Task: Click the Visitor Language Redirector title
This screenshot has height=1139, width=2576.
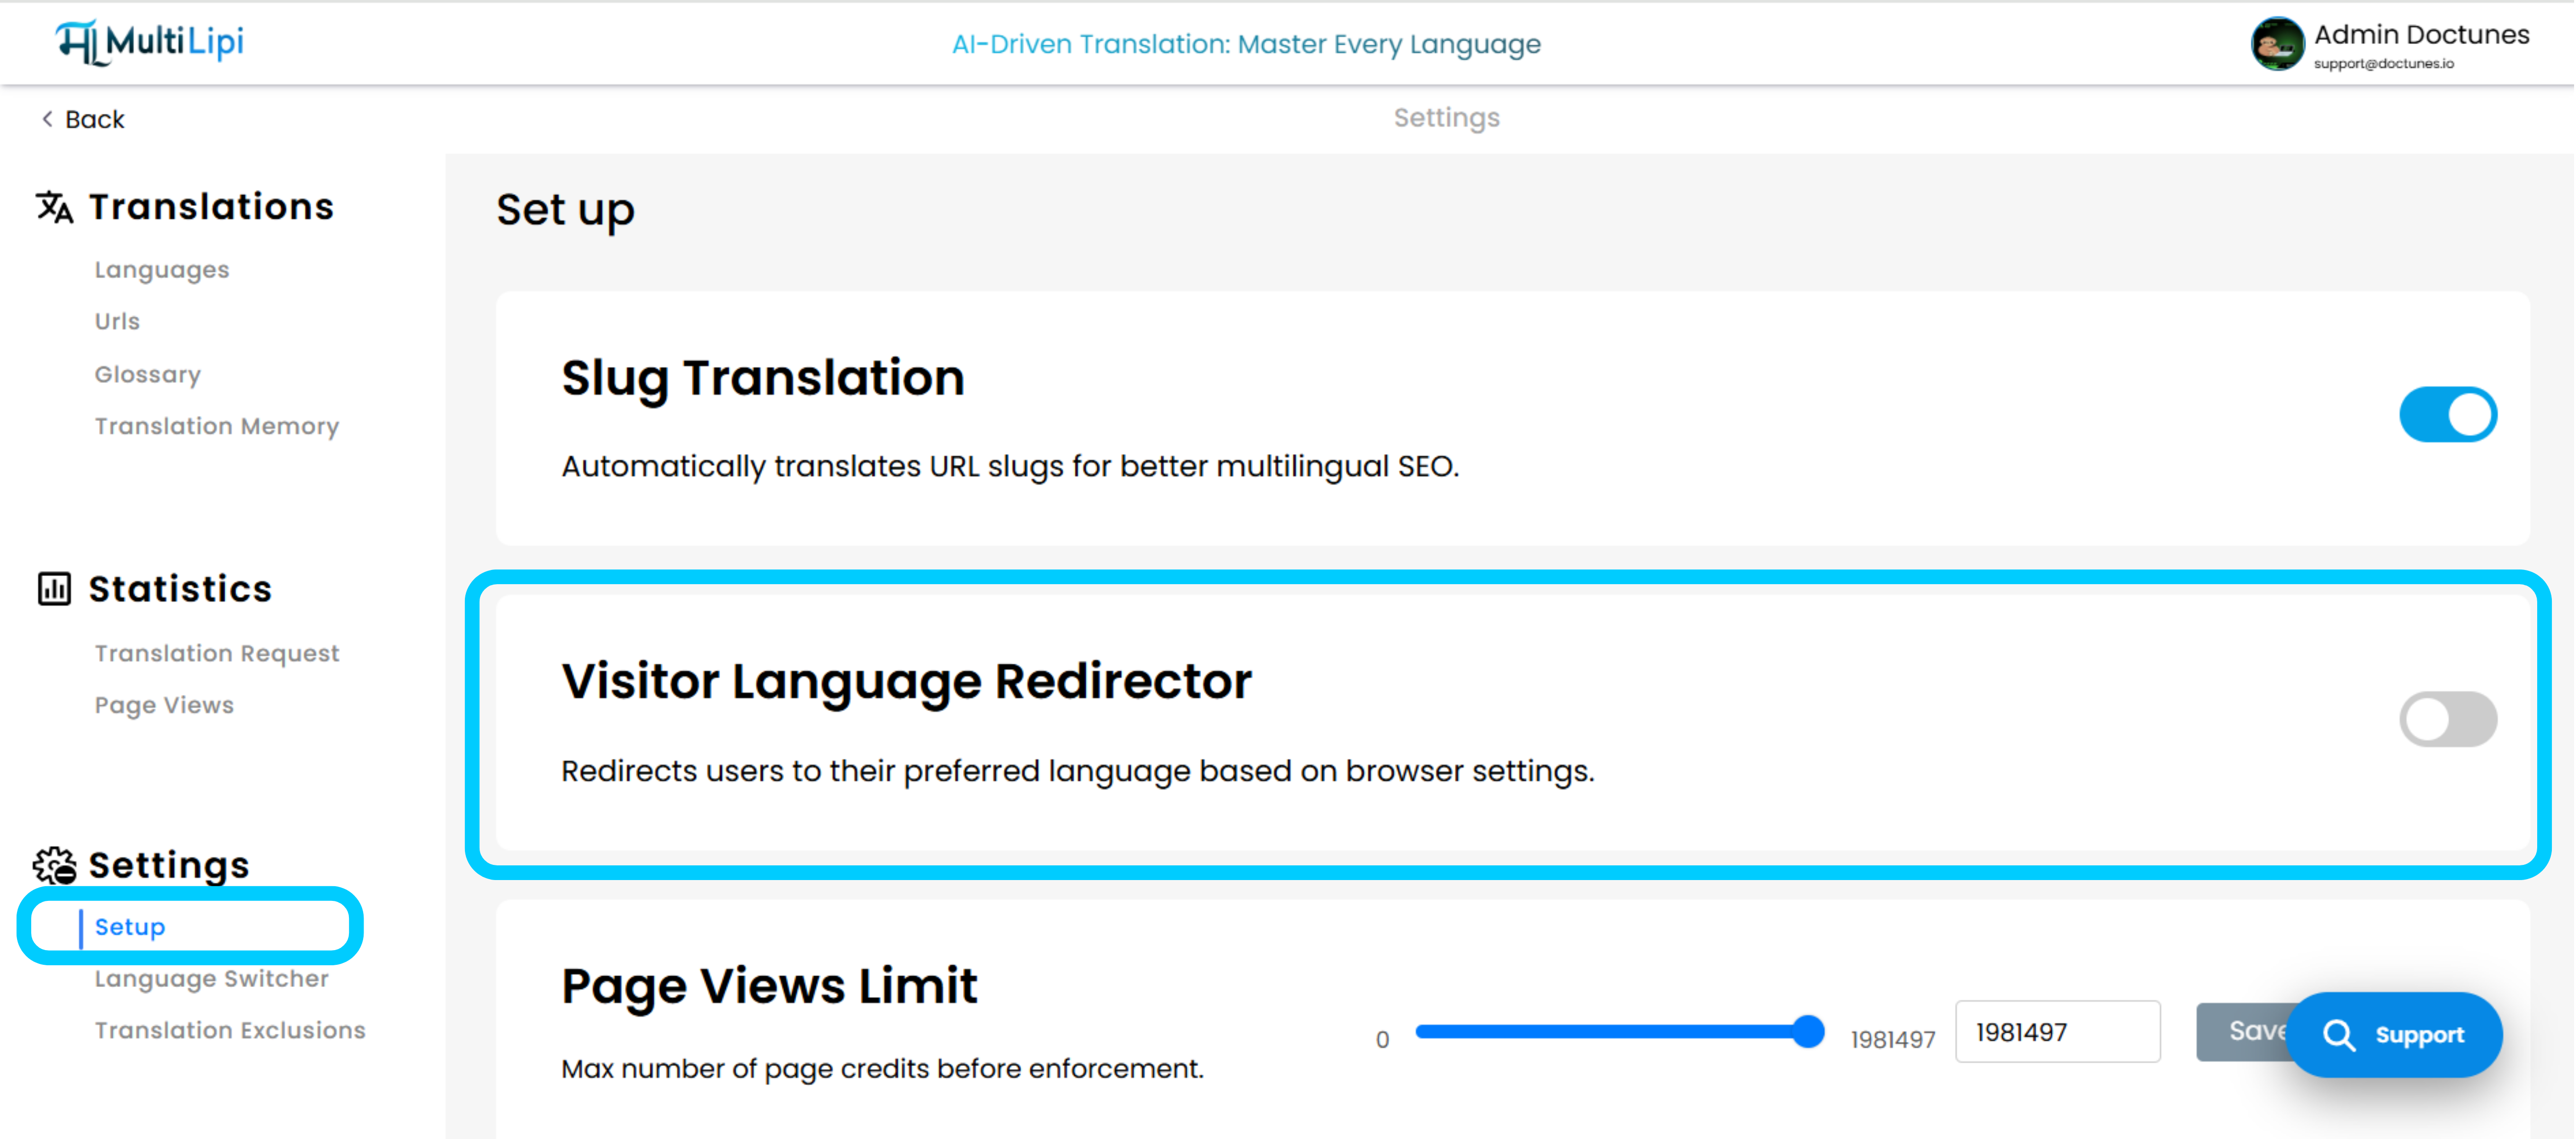Action: [906, 682]
